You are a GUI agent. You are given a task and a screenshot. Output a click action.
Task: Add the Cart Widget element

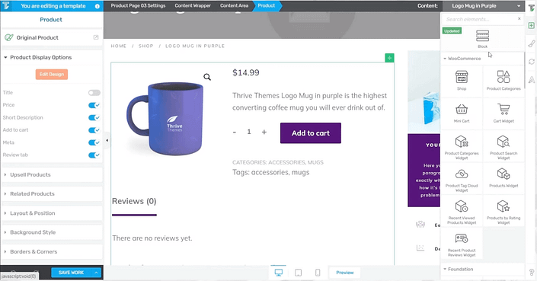pyautogui.click(x=503, y=113)
